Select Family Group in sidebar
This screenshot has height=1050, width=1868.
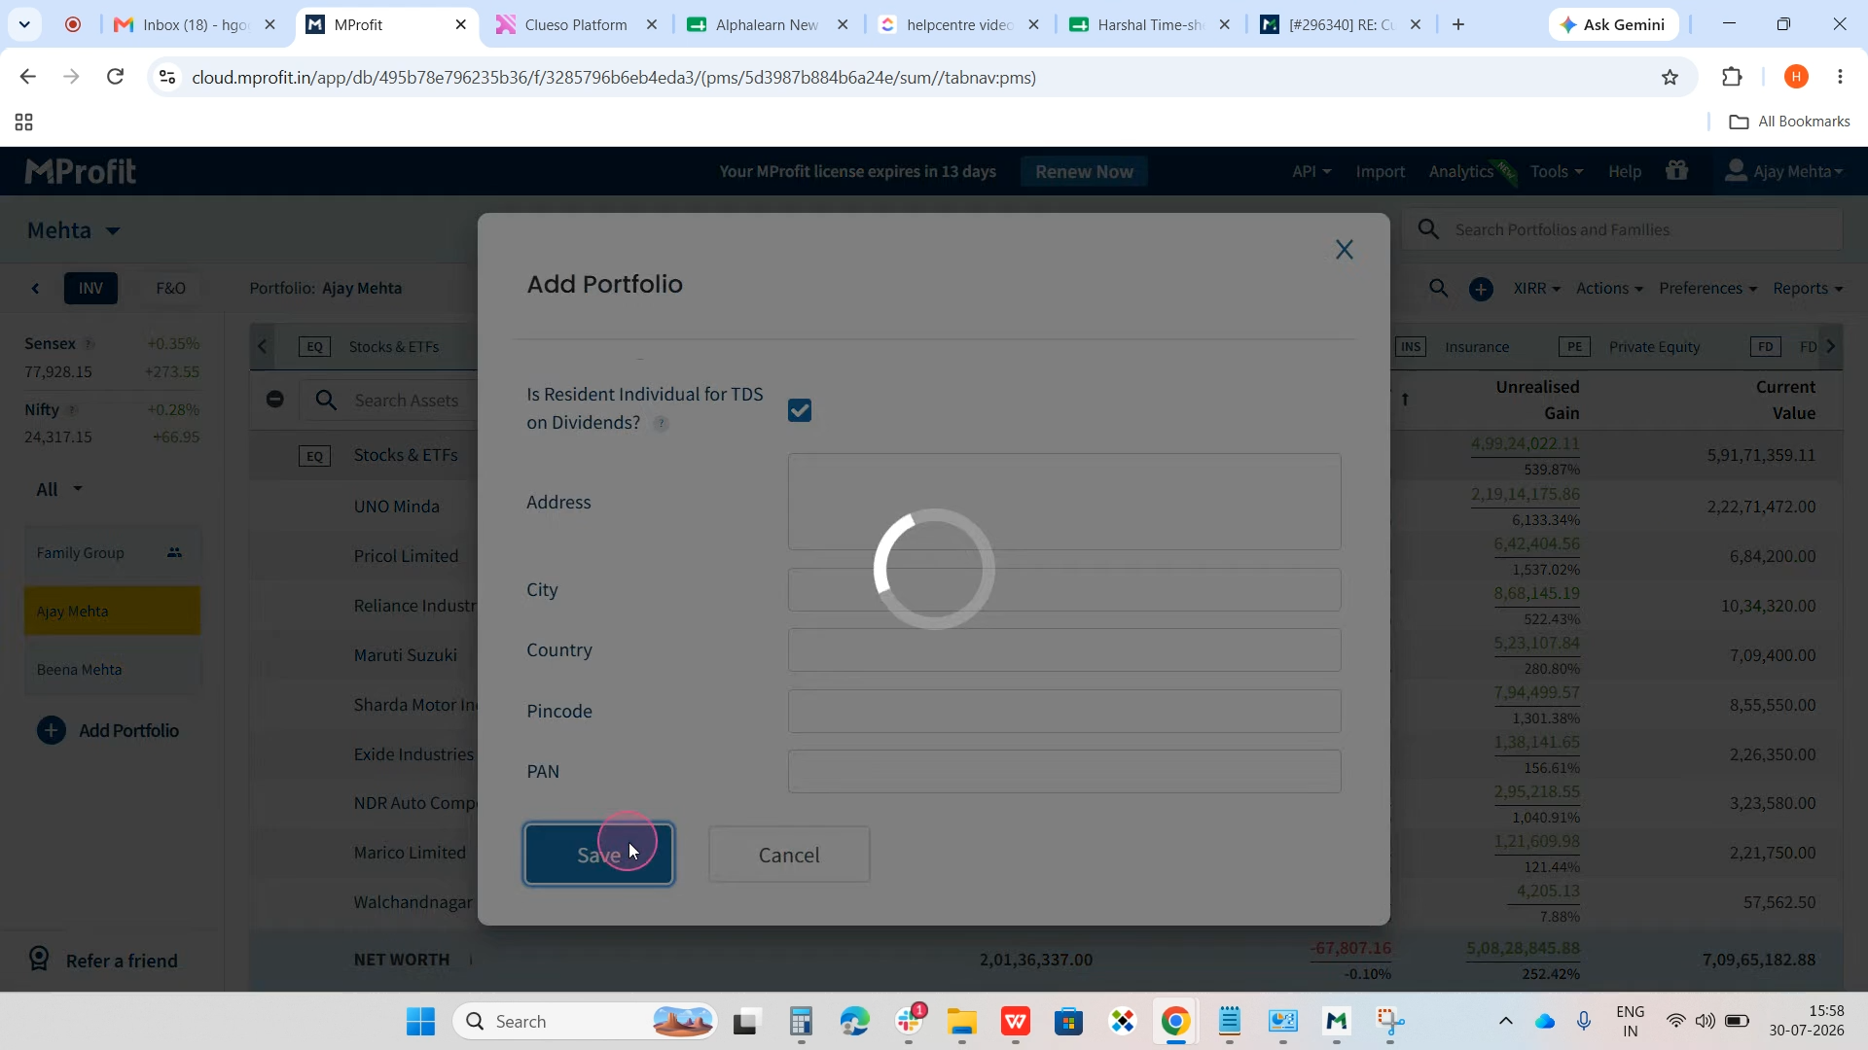112,553
